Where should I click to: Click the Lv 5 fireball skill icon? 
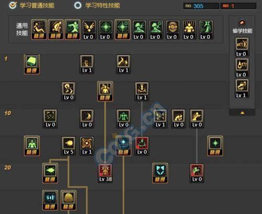69,146
